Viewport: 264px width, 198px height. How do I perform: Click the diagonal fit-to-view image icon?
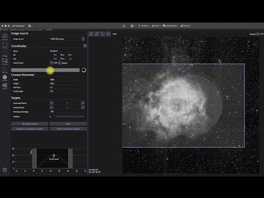tap(102, 34)
